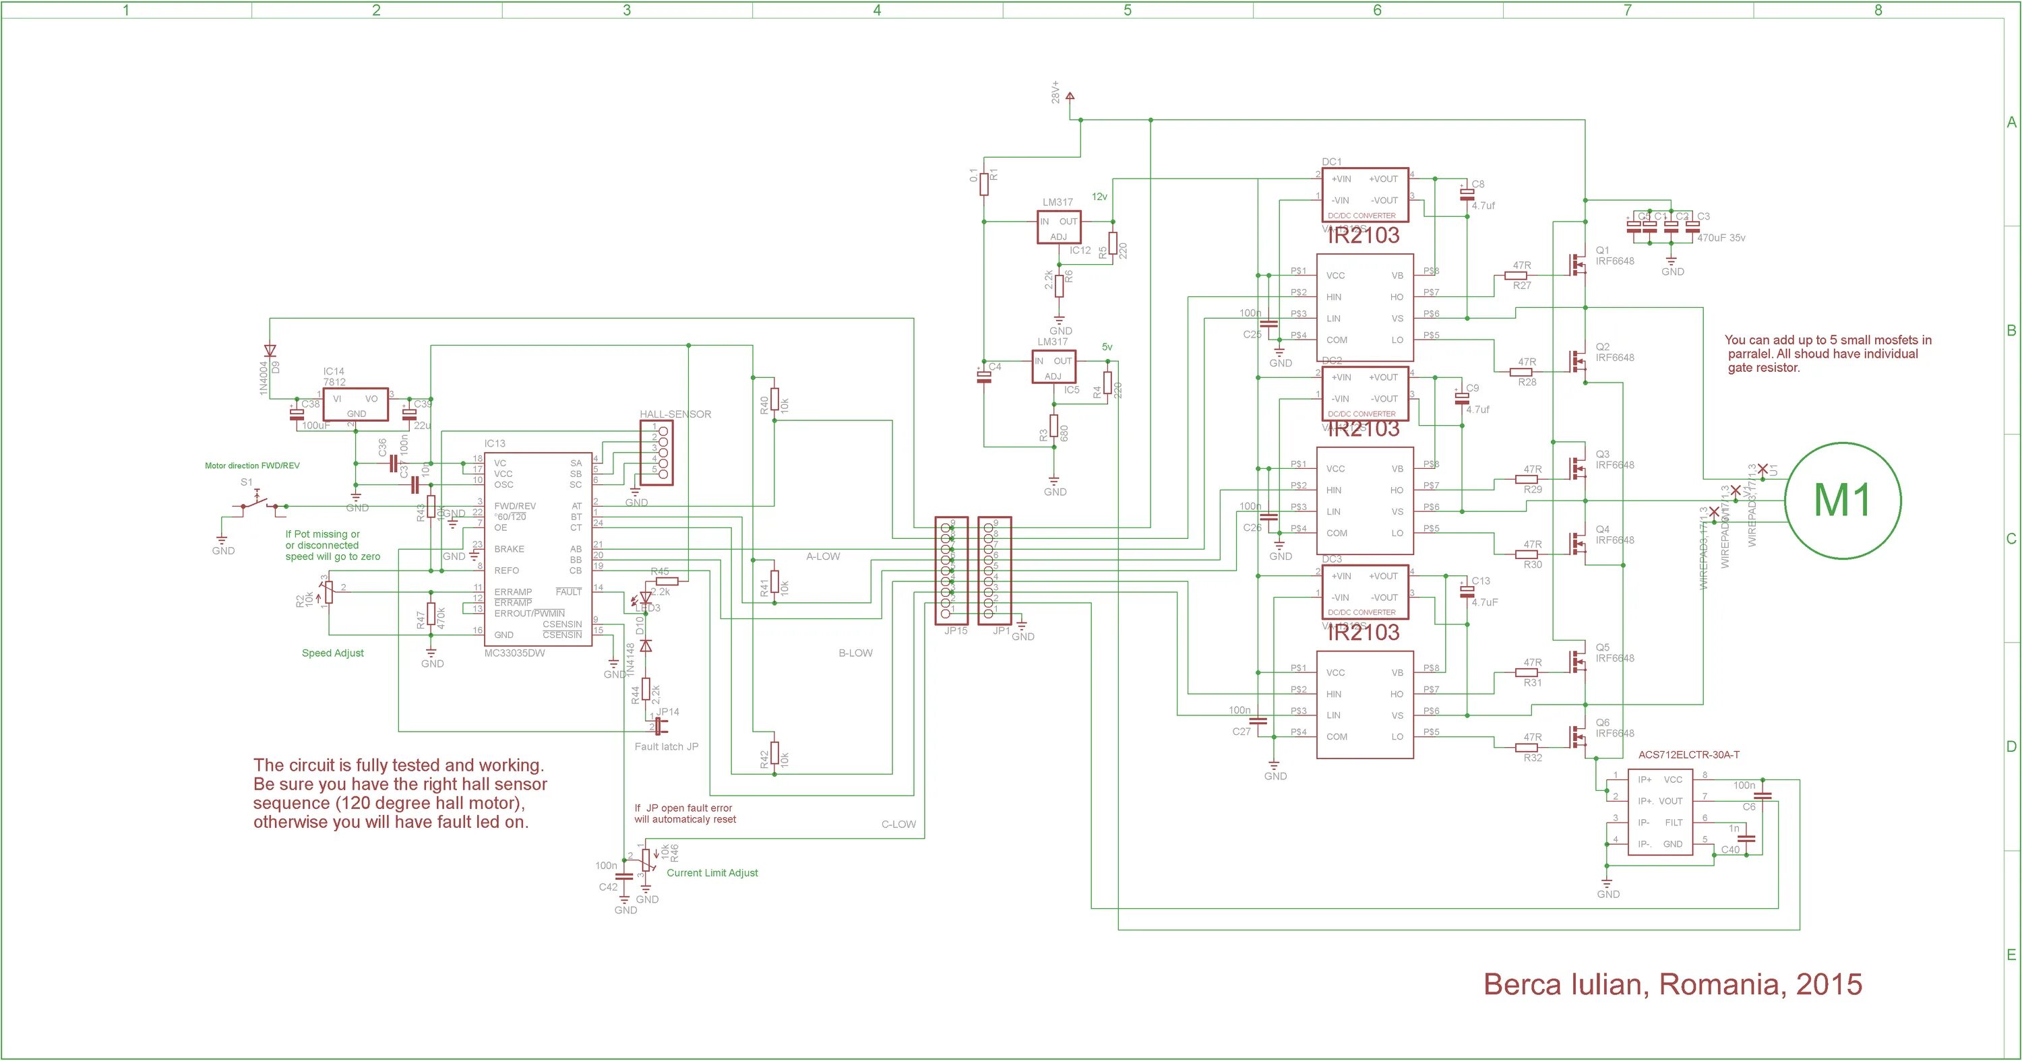Click the green '5v' net label
The height and width of the screenshot is (1061, 2022).
[1107, 346]
